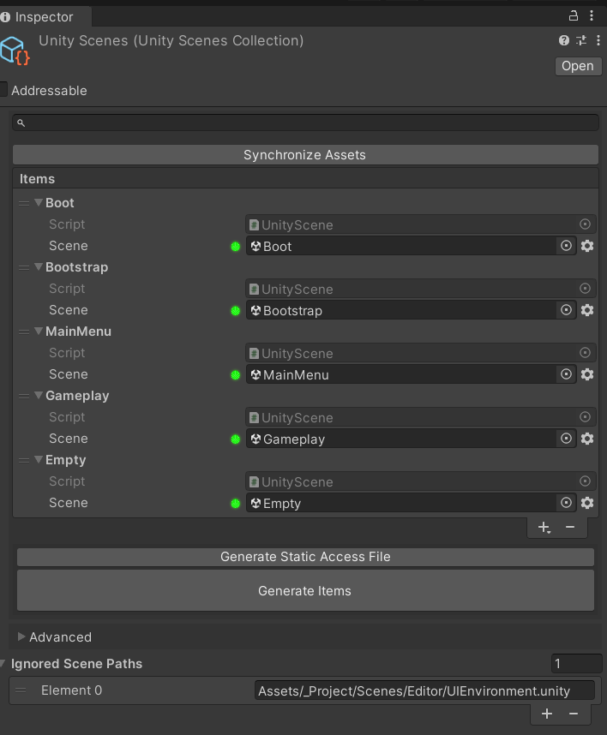Collapse the Gameplay item foldout
This screenshot has width=607, height=735.
point(39,396)
